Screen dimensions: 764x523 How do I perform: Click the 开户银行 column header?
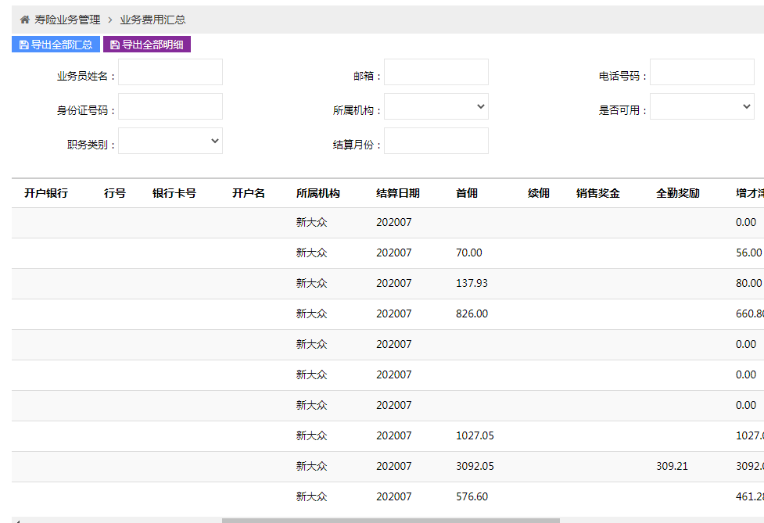[46, 193]
